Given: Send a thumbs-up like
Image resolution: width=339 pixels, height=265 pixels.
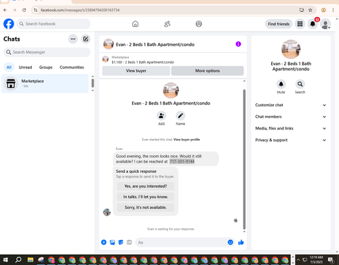Looking at the screenshot, I should 241,243.
